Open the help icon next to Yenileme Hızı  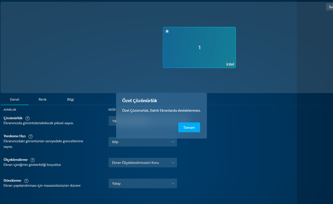[31, 136]
